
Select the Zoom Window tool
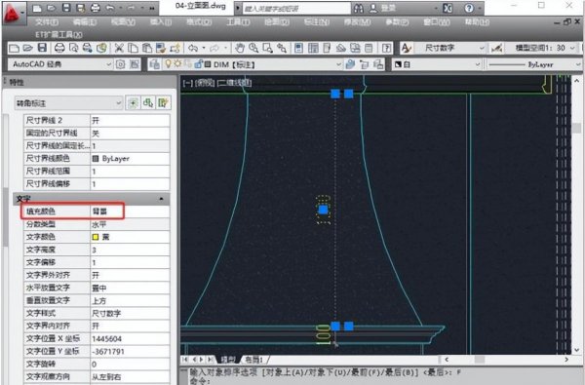[x=267, y=48]
